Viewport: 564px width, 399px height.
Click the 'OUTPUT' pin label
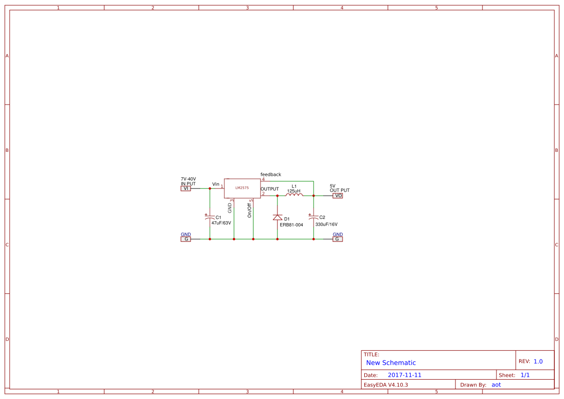click(270, 189)
